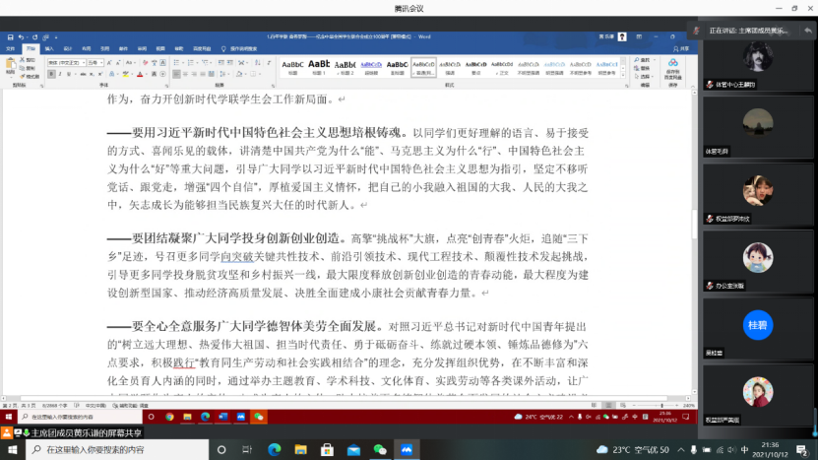The image size is (818, 460).
Task: Click the Format Painter button
Action: tap(31, 77)
